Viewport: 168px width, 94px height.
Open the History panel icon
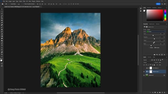click(x=141, y=8)
